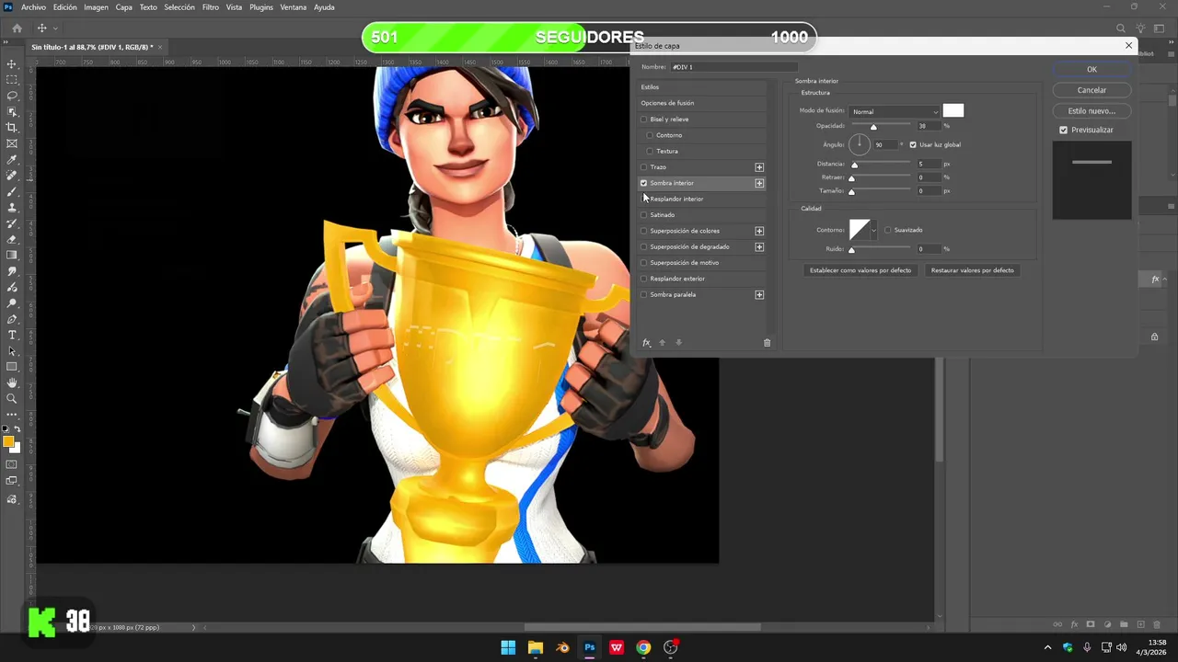The width and height of the screenshot is (1178, 662).
Task: Open the fx menu in Layer Style dialog
Action: click(646, 343)
